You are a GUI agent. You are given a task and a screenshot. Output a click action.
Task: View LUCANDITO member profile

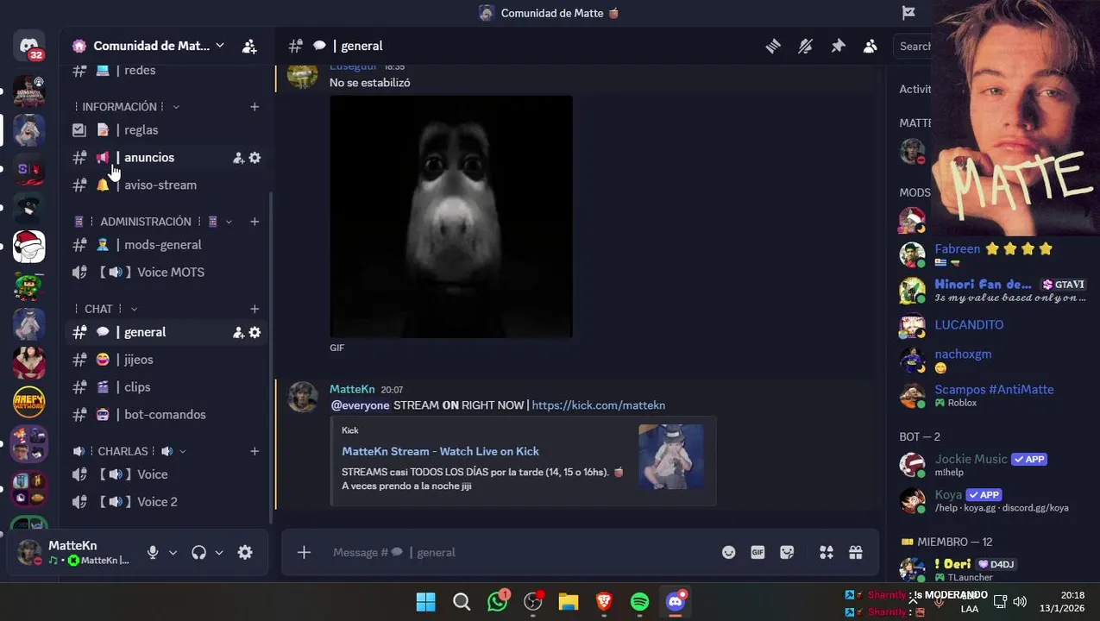pyautogui.click(x=969, y=325)
